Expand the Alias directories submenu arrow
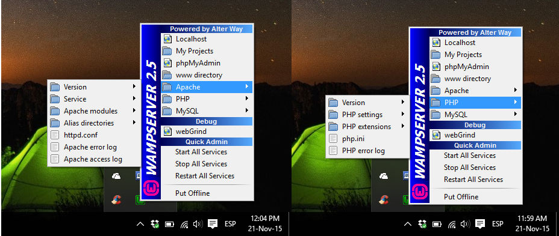The height and width of the screenshot is (236, 559). click(x=134, y=123)
